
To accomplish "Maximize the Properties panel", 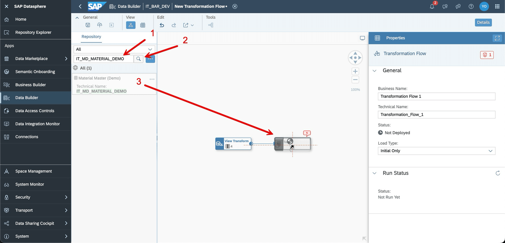I will pos(497,38).
